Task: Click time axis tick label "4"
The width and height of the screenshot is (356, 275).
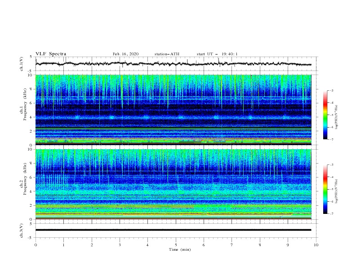Action: click(147, 245)
